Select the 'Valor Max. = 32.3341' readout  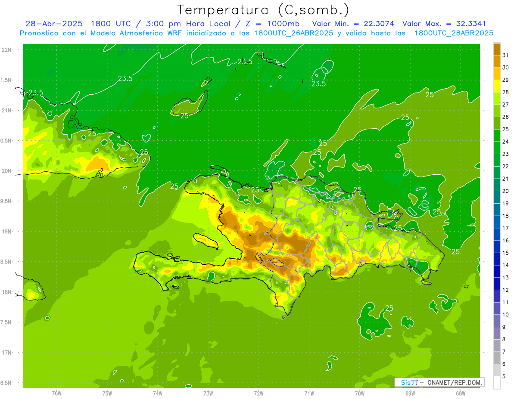coord(444,24)
